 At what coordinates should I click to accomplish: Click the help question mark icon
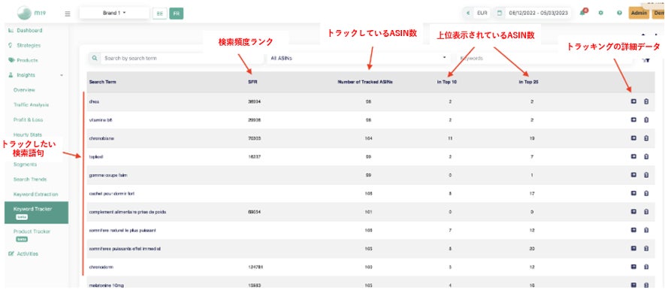point(618,13)
